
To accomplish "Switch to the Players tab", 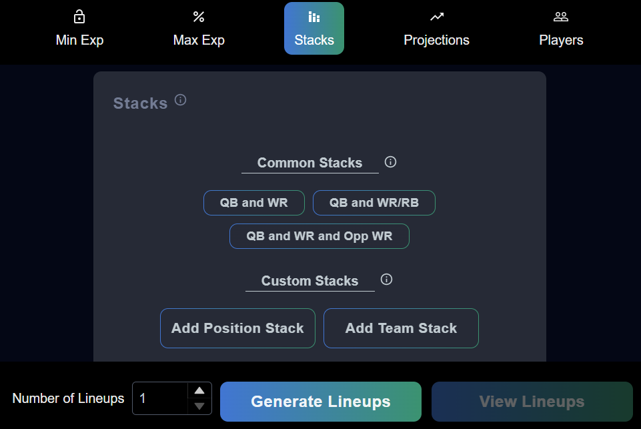I will pos(561,28).
